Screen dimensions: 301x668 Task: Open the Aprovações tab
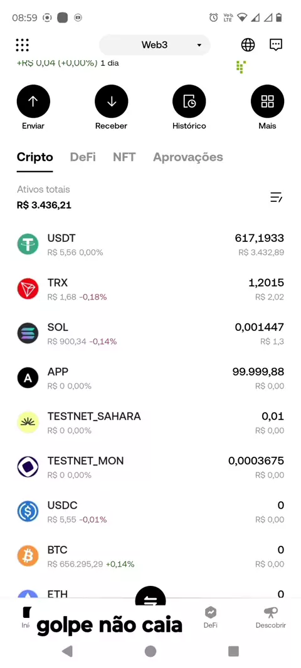[188, 157]
